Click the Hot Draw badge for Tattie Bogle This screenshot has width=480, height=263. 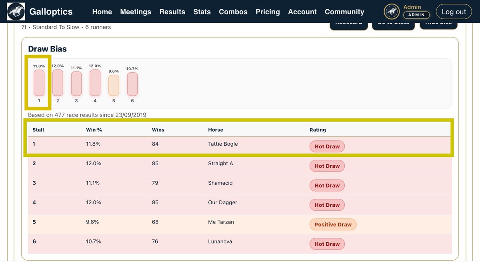coord(327,146)
